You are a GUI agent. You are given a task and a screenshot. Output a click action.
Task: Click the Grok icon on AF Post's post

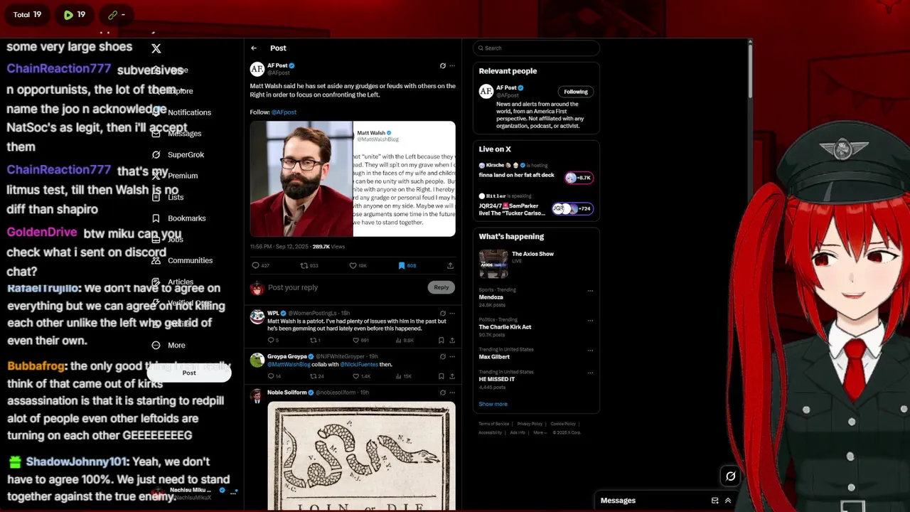coord(442,66)
